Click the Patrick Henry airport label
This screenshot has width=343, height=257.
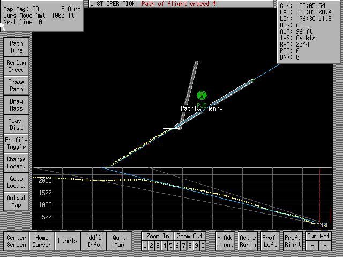pyautogui.click(x=202, y=108)
